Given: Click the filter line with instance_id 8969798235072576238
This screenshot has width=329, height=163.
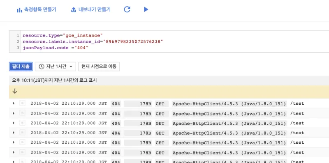Looking at the screenshot, I should tap(93, 41).
